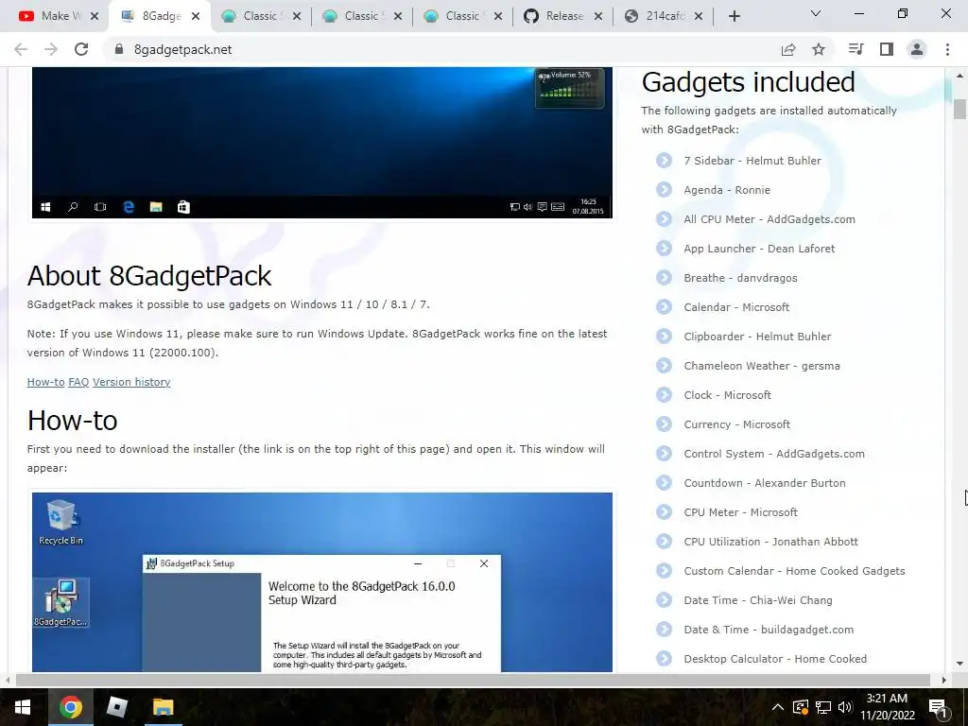Open Chrome three-dot menu

[x=947, y=49]
